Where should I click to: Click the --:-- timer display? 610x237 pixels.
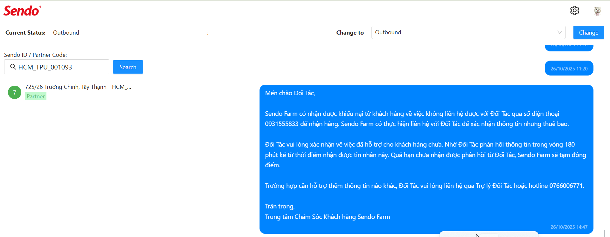pos(208,33)
